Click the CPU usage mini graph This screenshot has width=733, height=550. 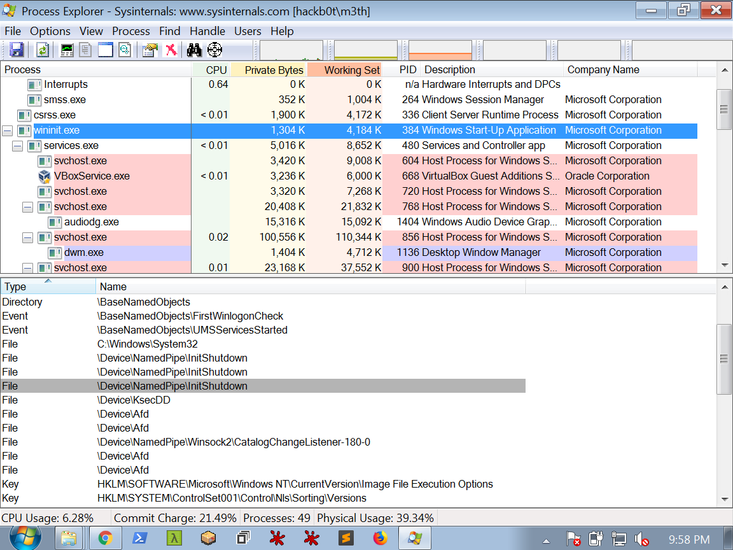[291, 50]
